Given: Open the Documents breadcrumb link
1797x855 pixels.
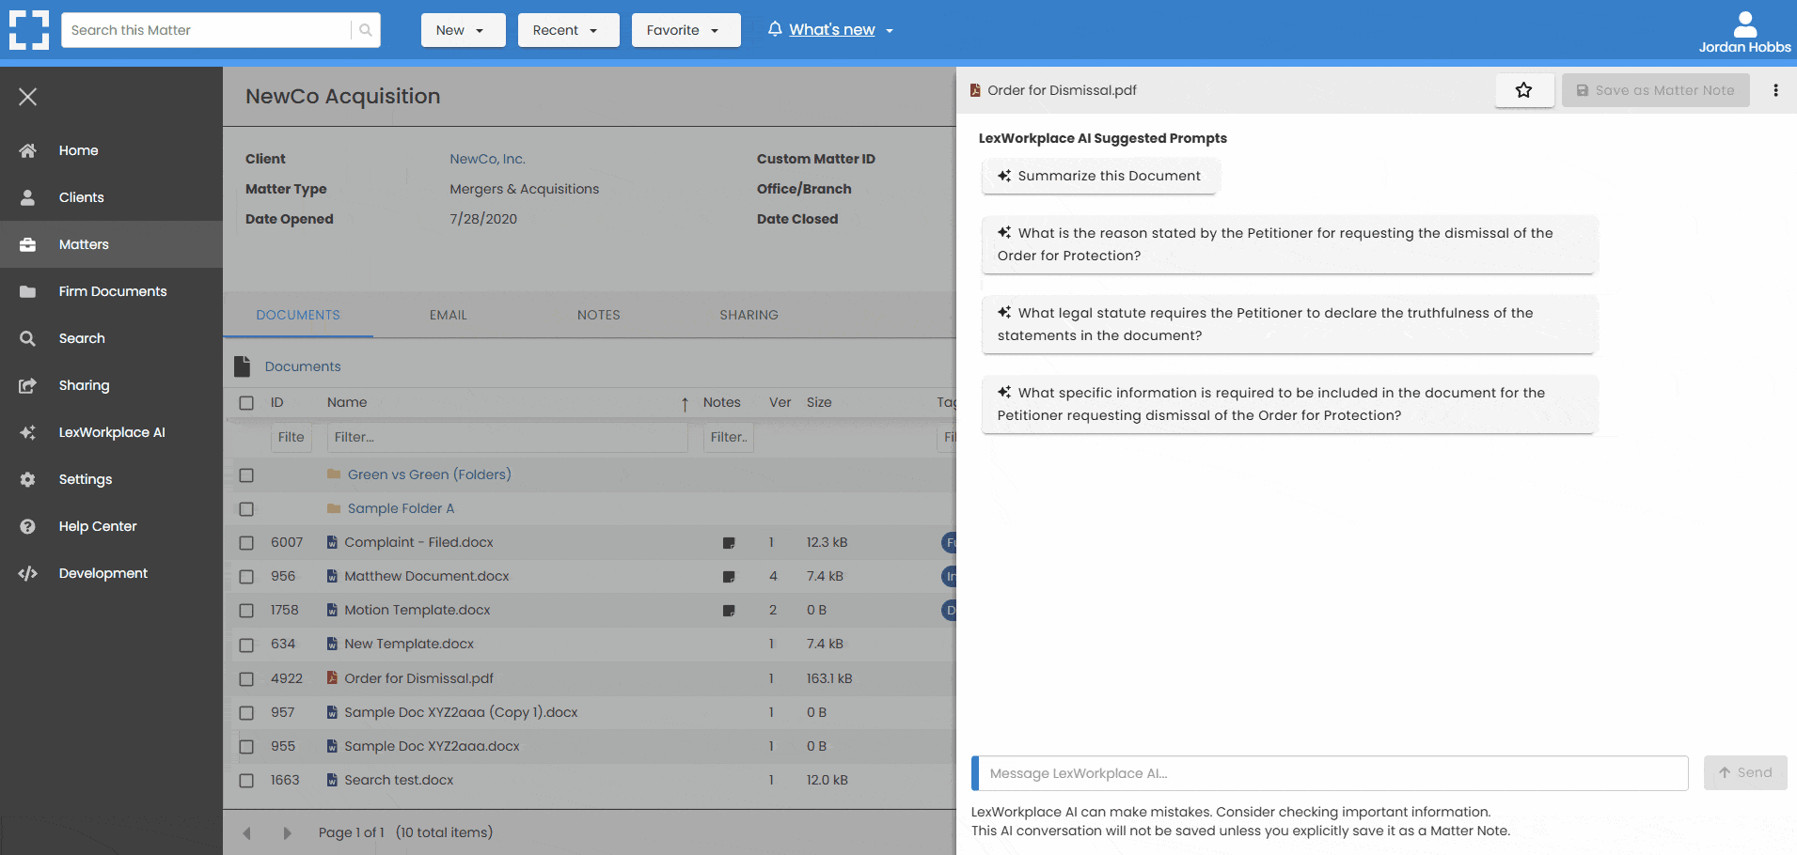Looking at the screenshot, I should click(303, 366).
